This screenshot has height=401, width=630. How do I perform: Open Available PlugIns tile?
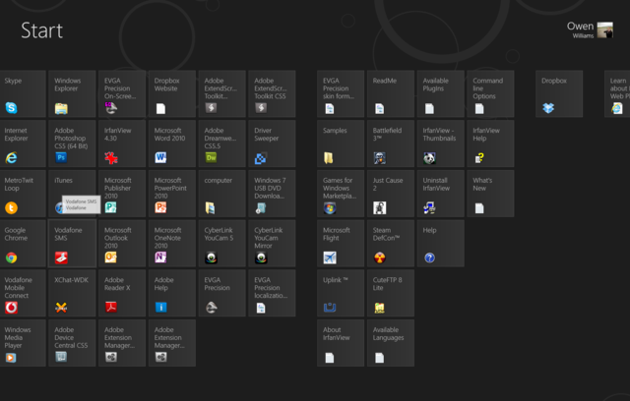point(441,93)
